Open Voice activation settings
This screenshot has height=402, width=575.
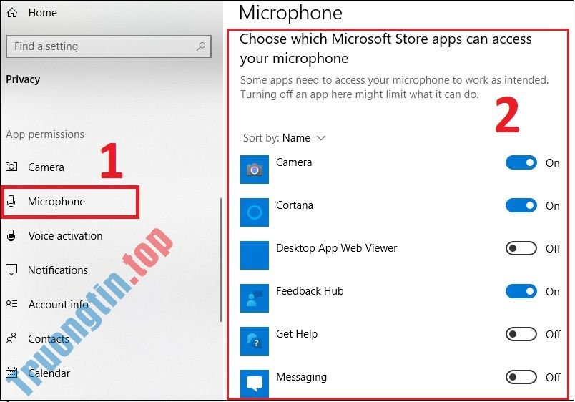point(65,235)
